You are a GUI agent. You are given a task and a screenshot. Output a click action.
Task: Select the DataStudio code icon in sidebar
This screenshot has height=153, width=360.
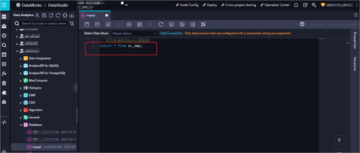point(4,17)
